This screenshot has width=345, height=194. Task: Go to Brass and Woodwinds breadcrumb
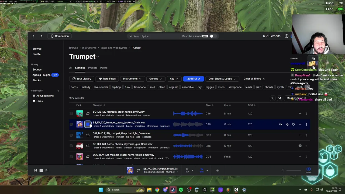coord(114,48)
